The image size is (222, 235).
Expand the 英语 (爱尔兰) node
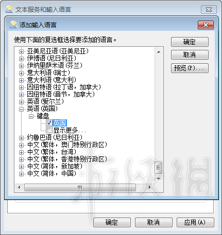[x=21, y=102]
